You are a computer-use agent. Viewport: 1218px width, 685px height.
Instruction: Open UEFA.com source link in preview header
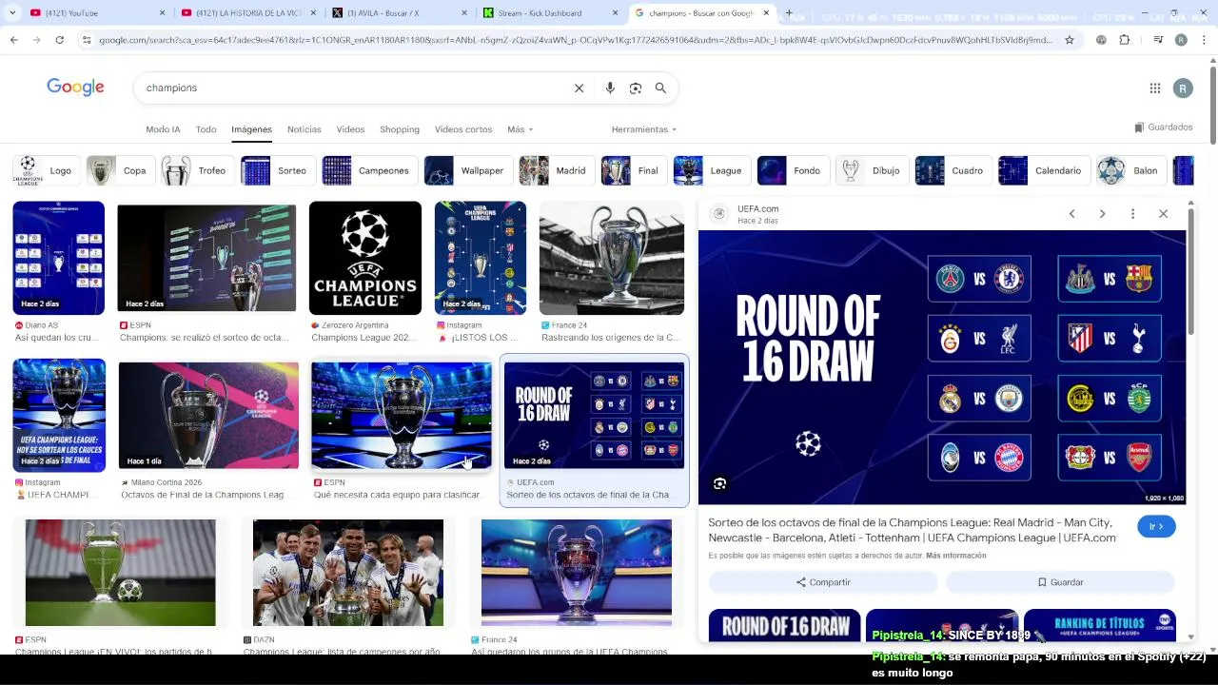(x=757, y=209)
